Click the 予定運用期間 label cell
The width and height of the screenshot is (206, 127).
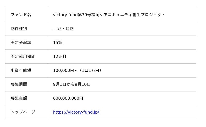[x=23, y=56]
